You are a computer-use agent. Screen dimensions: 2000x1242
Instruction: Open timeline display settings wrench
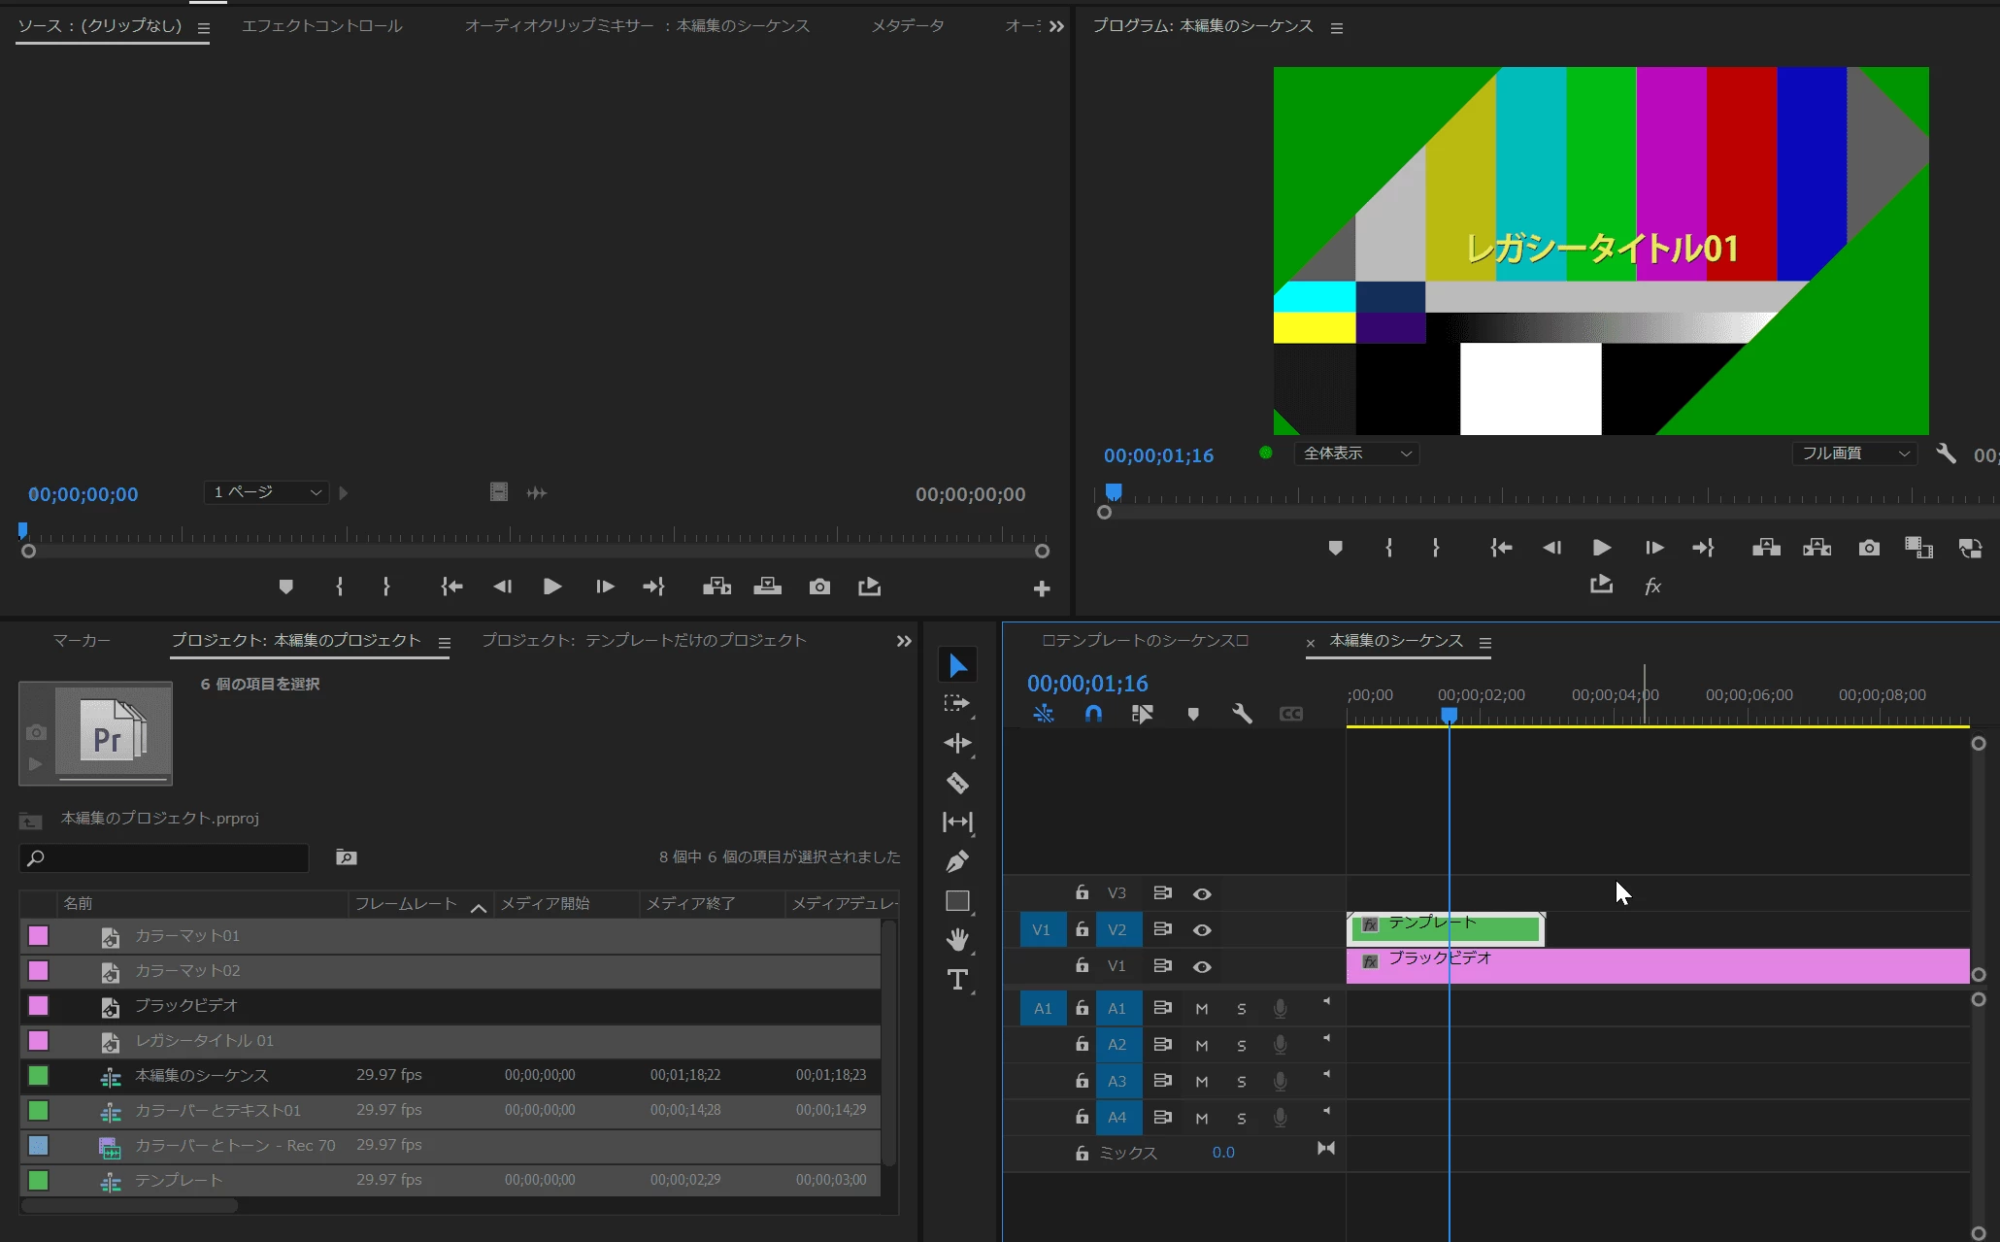(1242, 714)
